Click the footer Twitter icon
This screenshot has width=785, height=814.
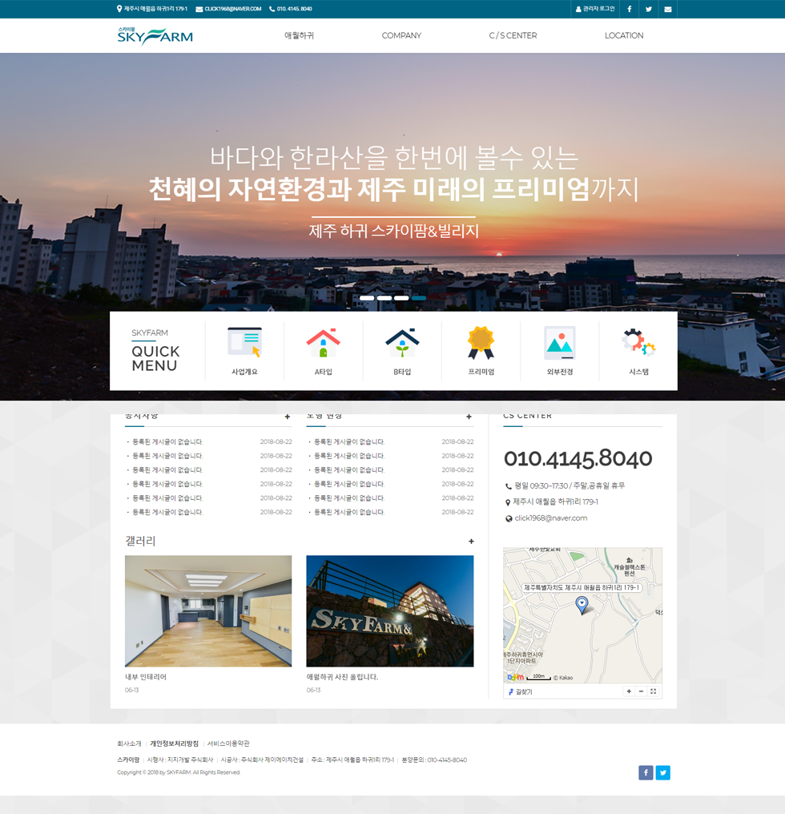pos(662,772)
